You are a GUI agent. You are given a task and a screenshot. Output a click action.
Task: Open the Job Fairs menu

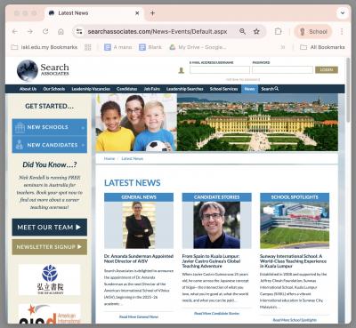coord(152,89)
